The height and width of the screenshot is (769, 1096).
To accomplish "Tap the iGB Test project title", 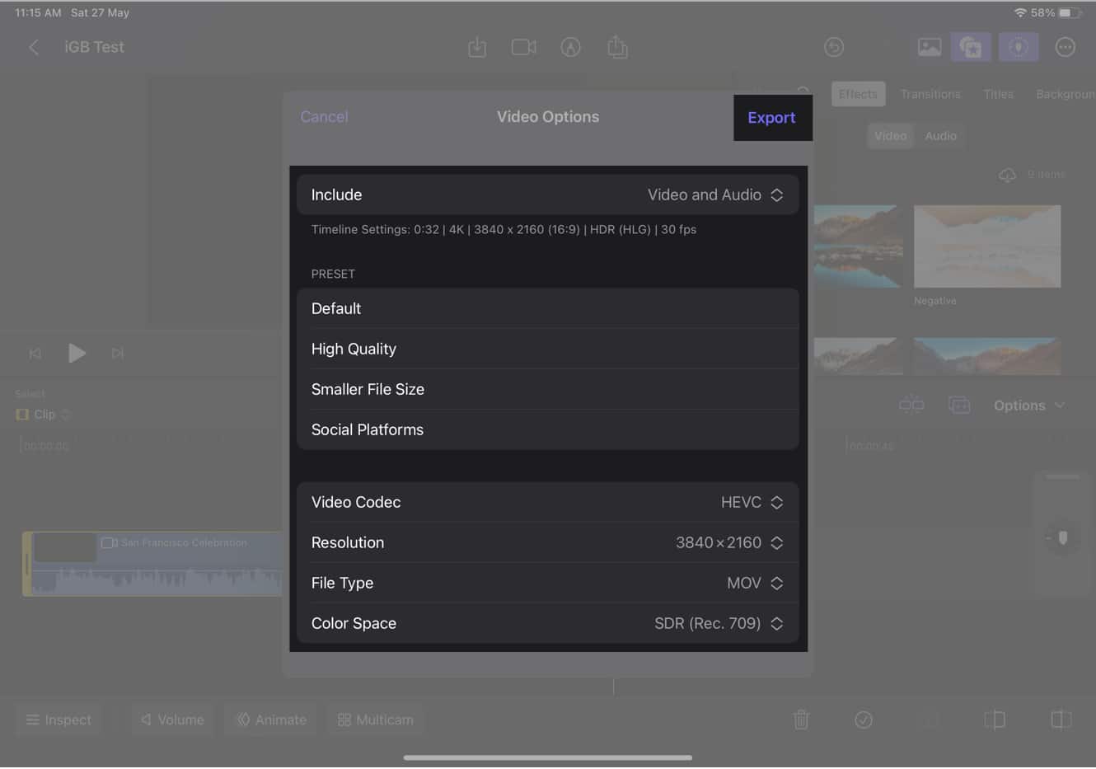I will click(94, 47).
